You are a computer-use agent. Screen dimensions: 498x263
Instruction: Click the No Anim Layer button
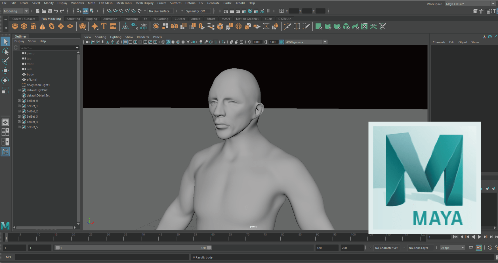click(x=420, y=248)
